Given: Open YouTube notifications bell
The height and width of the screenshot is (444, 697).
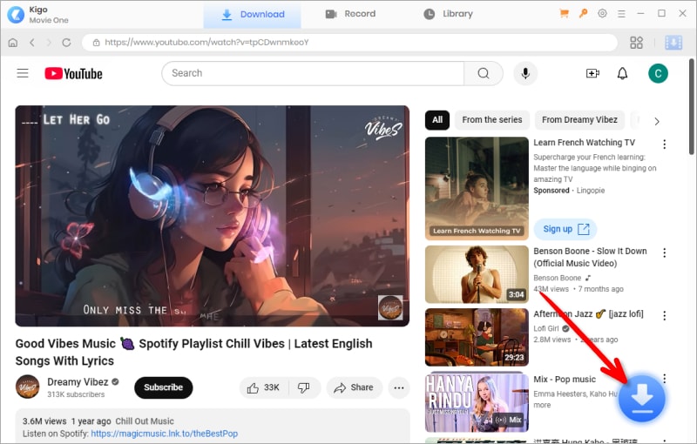Looking at the screenshot, I should tap(622, 73).
